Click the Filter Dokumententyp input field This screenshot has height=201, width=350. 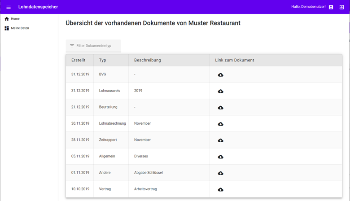(x=96, y=46)
